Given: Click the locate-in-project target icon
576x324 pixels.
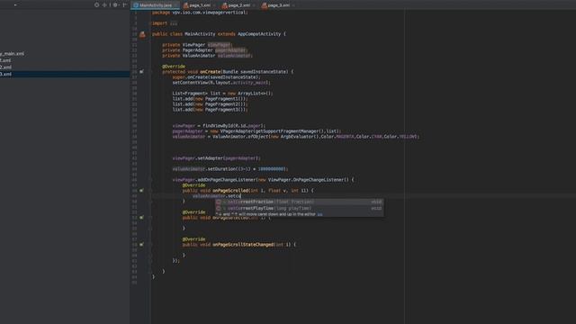Looking at the screenshot, I should (96, 5).
